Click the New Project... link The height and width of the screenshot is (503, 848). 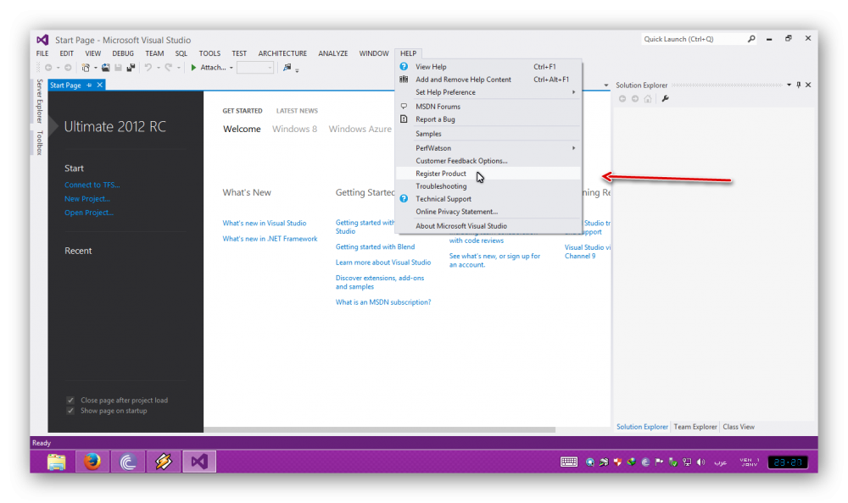click(x=87, y=199)
